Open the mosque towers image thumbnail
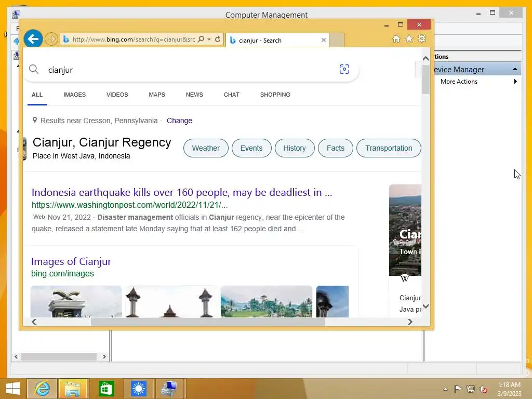 (171, 301)
